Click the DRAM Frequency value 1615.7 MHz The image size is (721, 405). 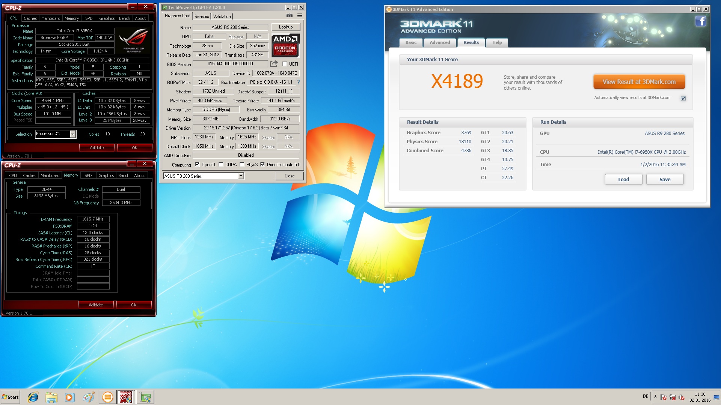point(93,219)
